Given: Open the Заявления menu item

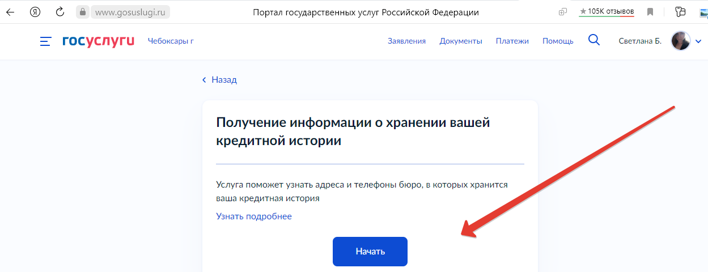Looking at the screenshot, I should (406, 41).
